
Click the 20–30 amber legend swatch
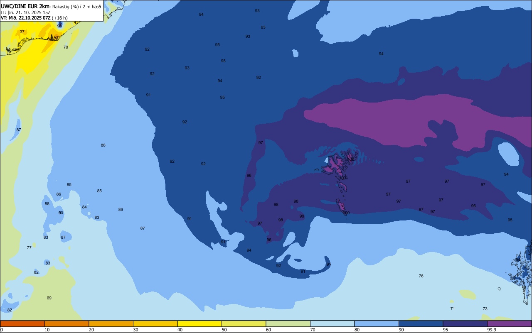(x=111, y=323)
